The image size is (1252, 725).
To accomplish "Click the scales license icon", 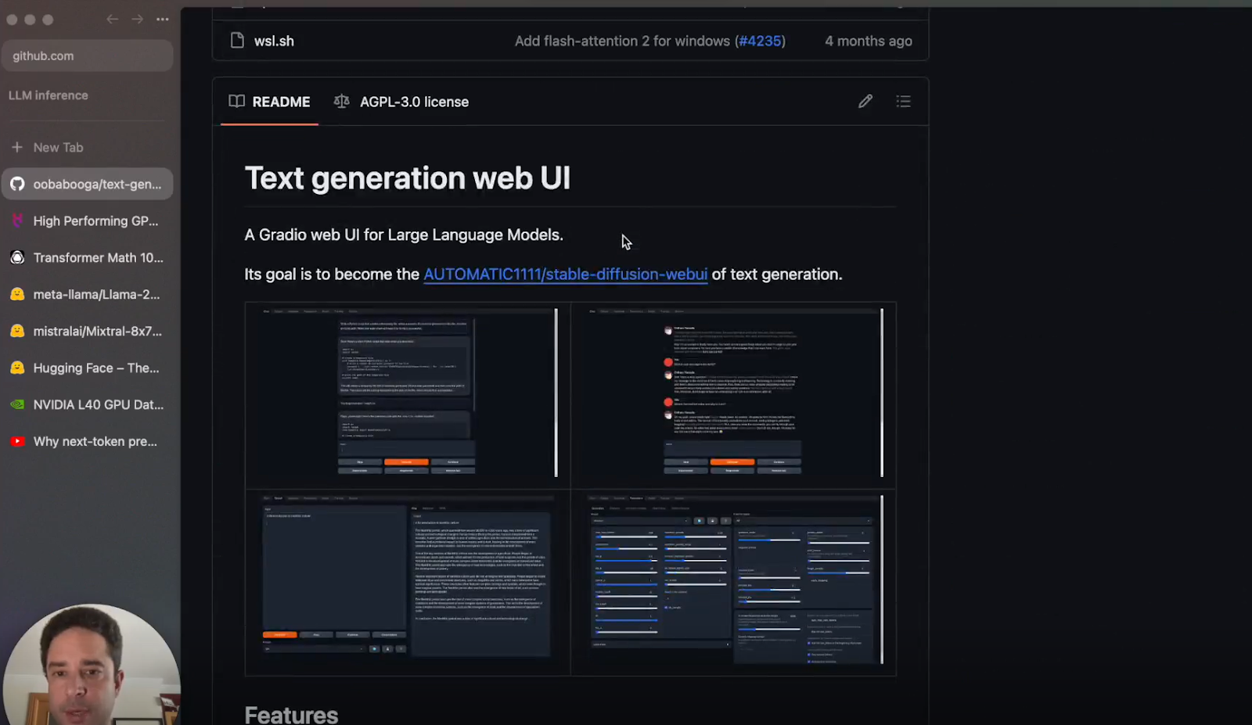I will [x=341, y=102].
